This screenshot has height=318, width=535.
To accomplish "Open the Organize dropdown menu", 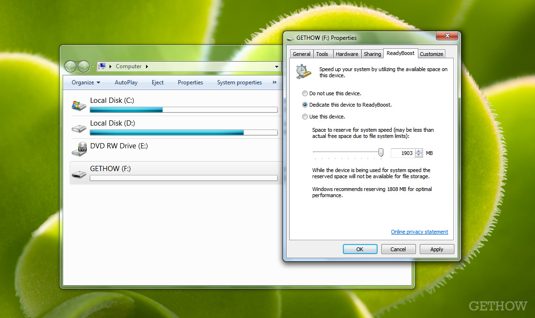I will tap(86, 82).
